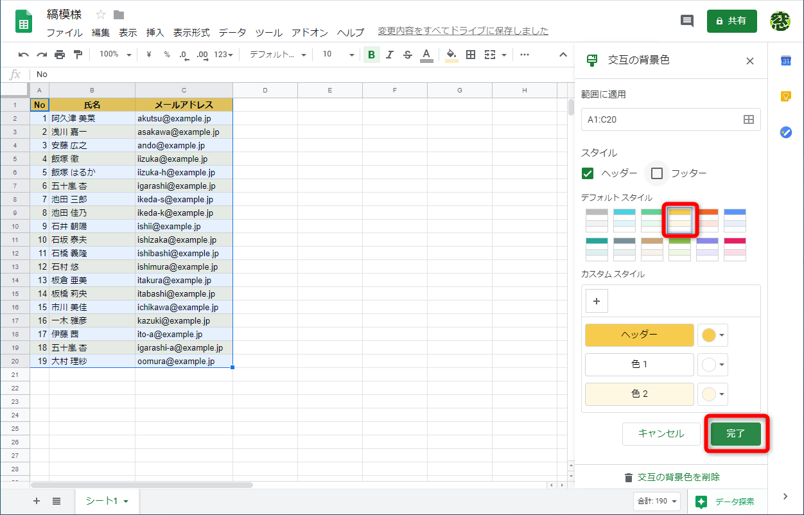Viewport: 804px width, 515px height.
Task: Click the 完了 button
Action: click(735, 434)
